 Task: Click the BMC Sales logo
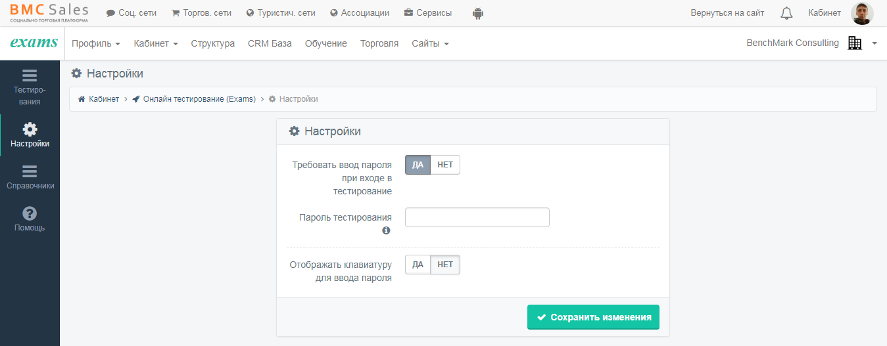49,12
